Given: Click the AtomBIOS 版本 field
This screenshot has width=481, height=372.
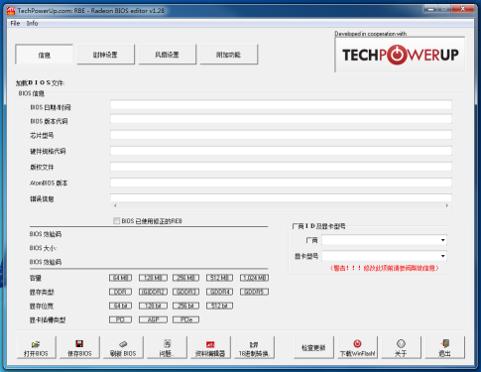Looking at the screenshot, I should coord(281,183).
